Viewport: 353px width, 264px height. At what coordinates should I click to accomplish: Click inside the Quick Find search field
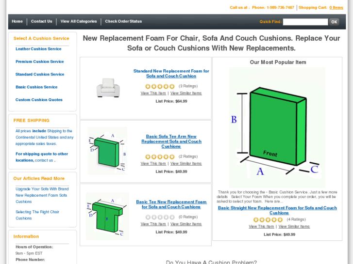coord(305,22)
